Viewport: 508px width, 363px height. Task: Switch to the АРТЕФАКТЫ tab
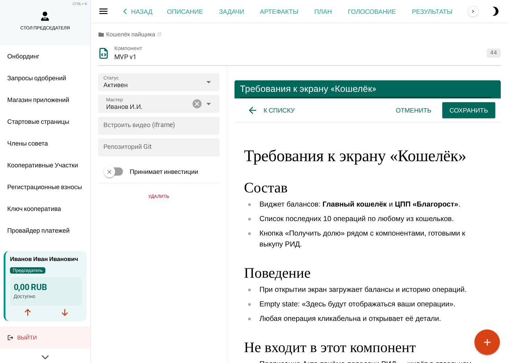click(279, 12)
